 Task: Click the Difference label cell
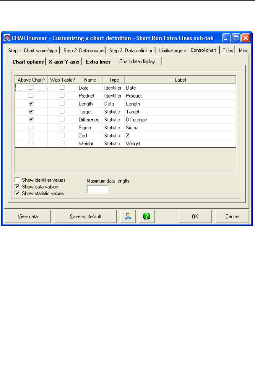(x=180, y=119)
